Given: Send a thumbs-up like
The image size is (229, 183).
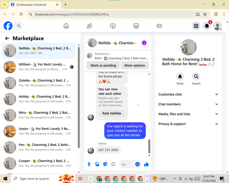Looking at the screenshot, I should [x=146, y=164].
